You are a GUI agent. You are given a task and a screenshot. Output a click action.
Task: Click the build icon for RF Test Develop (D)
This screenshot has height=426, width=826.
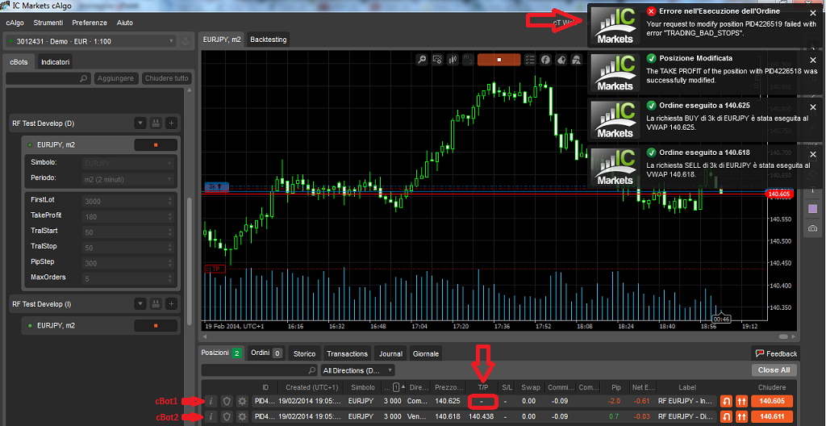[156, 123]
